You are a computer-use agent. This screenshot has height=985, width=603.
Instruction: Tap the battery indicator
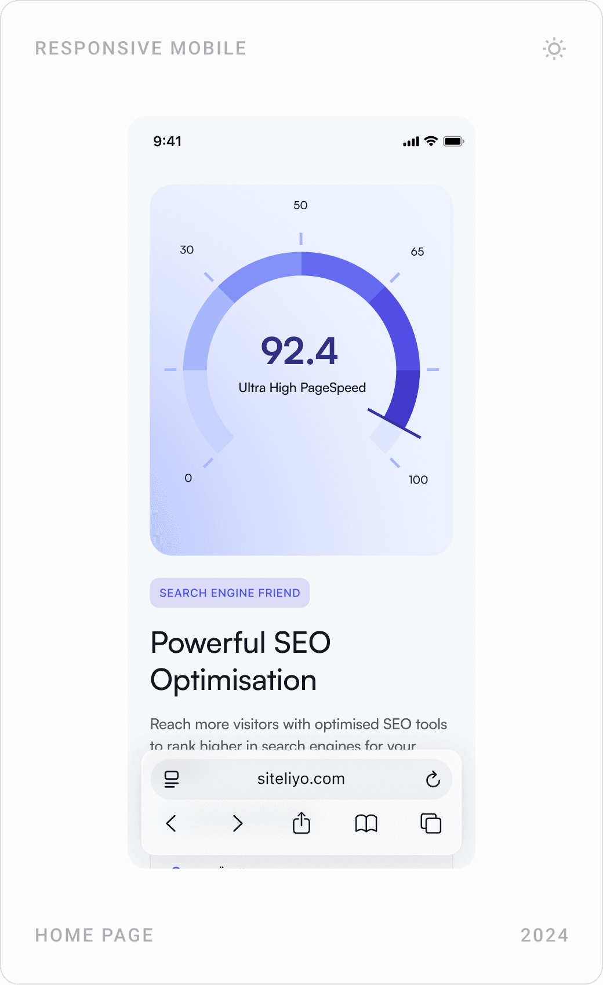tap(454, 140)
